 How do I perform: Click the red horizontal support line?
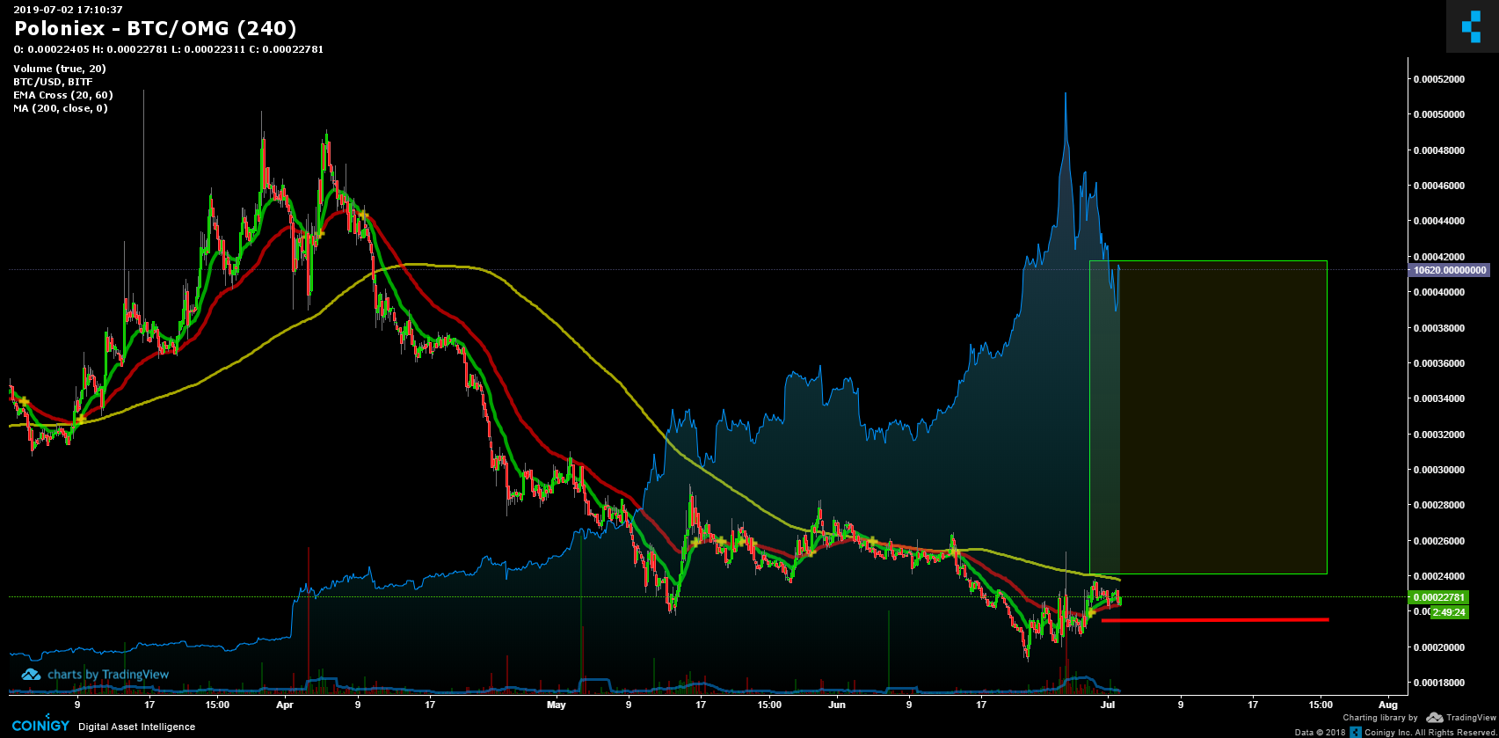coord(1214,620)
